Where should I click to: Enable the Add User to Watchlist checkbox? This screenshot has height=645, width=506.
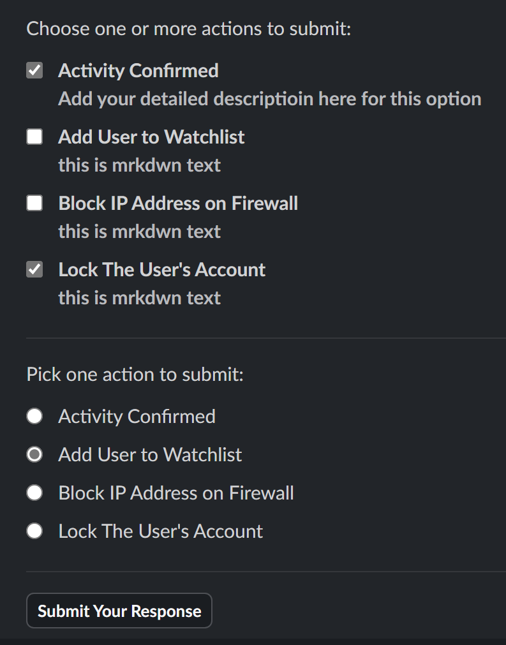[34, 137]
